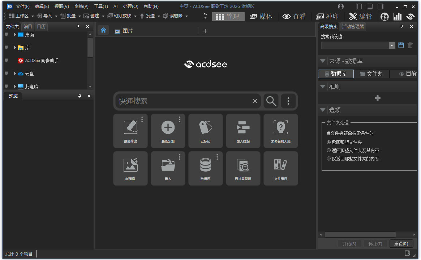Open the 搜索预设值 dropdown list
This screenshot has height=260, width=421.
tap(391, 45)
